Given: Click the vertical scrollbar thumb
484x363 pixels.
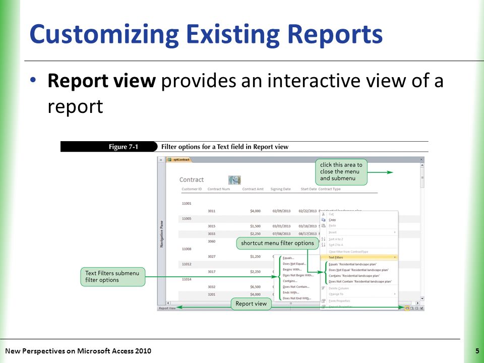Looking at the screenshot, I should click(x=422, y=178).
